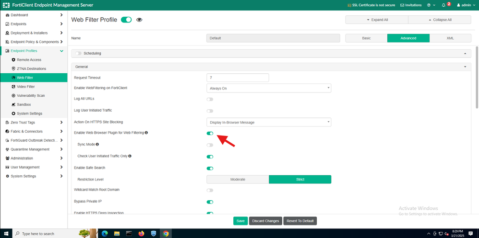This screenshot has width=479, height=238.
Task: Click the Revert To Default button
Action: click(300, 221)
